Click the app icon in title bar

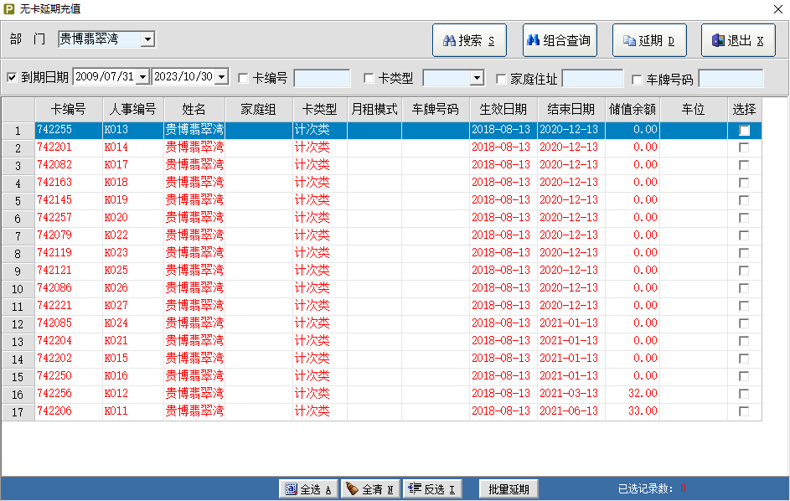[9, 8]
